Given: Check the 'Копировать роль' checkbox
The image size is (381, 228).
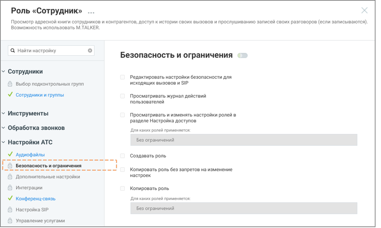Looking at the screenshot, I should click(x=122, y=188).
